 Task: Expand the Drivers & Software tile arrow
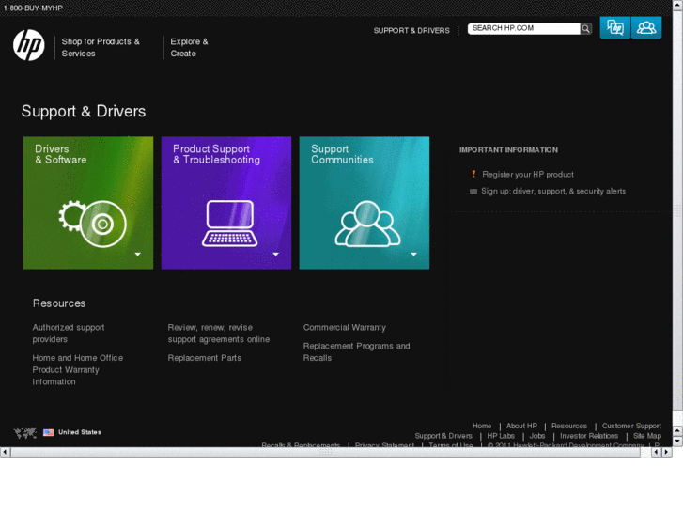[x=138, y=254]
